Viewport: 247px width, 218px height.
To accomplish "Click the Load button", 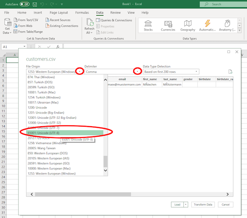I will pyautogui.click(x=177, y=205).
